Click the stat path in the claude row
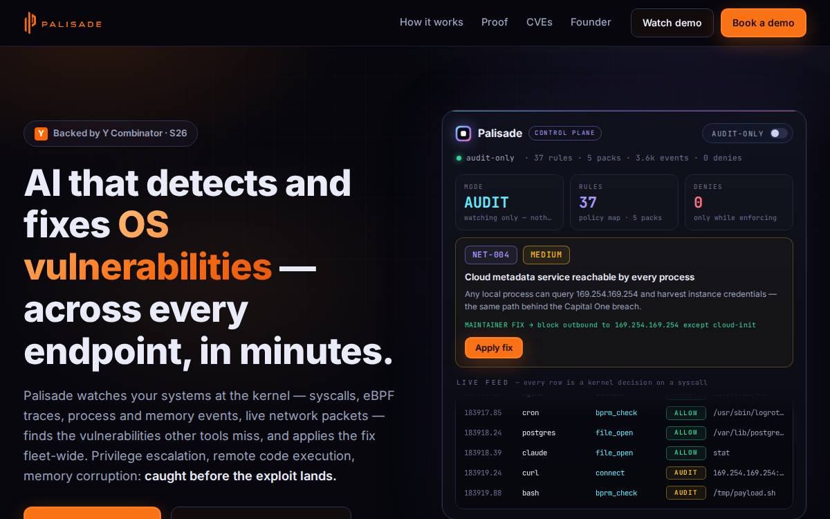Image resolution: width=830 pixels, height=519 pixels. click(x=721, y=453)
